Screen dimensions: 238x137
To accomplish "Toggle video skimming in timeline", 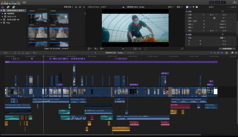I will click(x=211, y=53).
